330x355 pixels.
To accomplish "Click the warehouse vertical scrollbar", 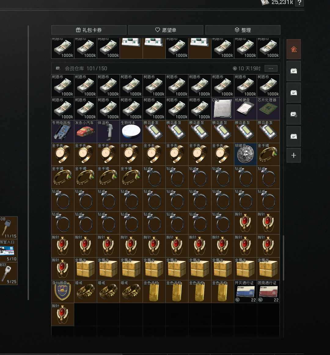I will (283, 258).
